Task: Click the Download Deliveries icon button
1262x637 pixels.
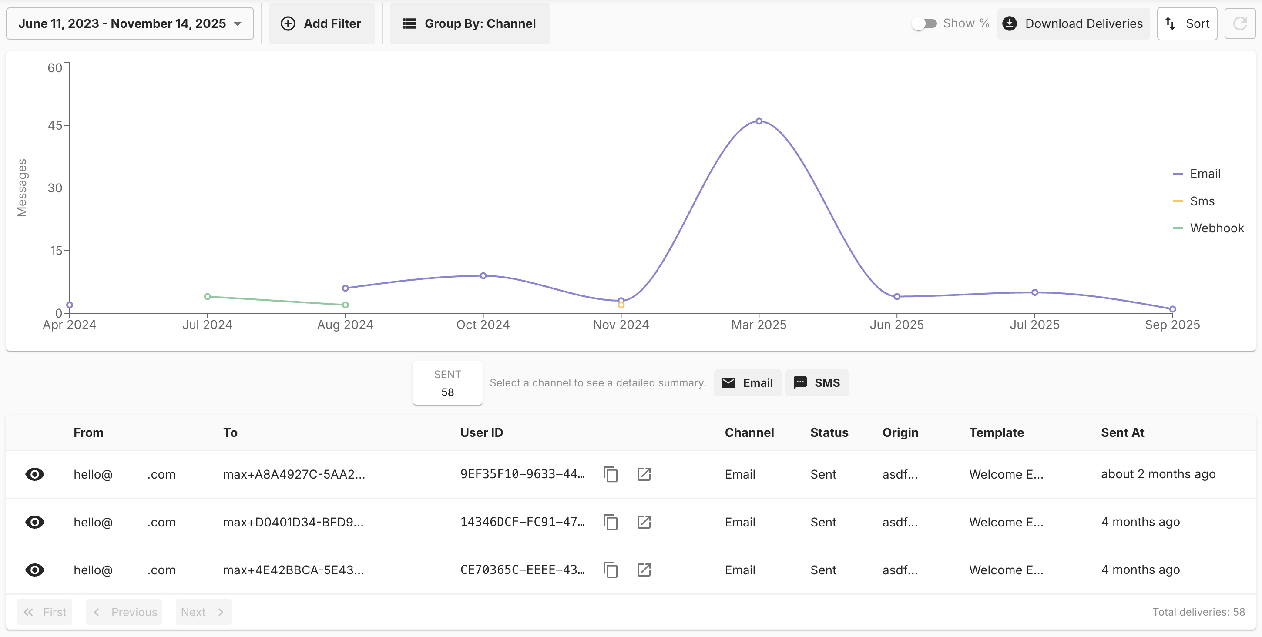Action: pyautogui.click(x=1073, y=23)
